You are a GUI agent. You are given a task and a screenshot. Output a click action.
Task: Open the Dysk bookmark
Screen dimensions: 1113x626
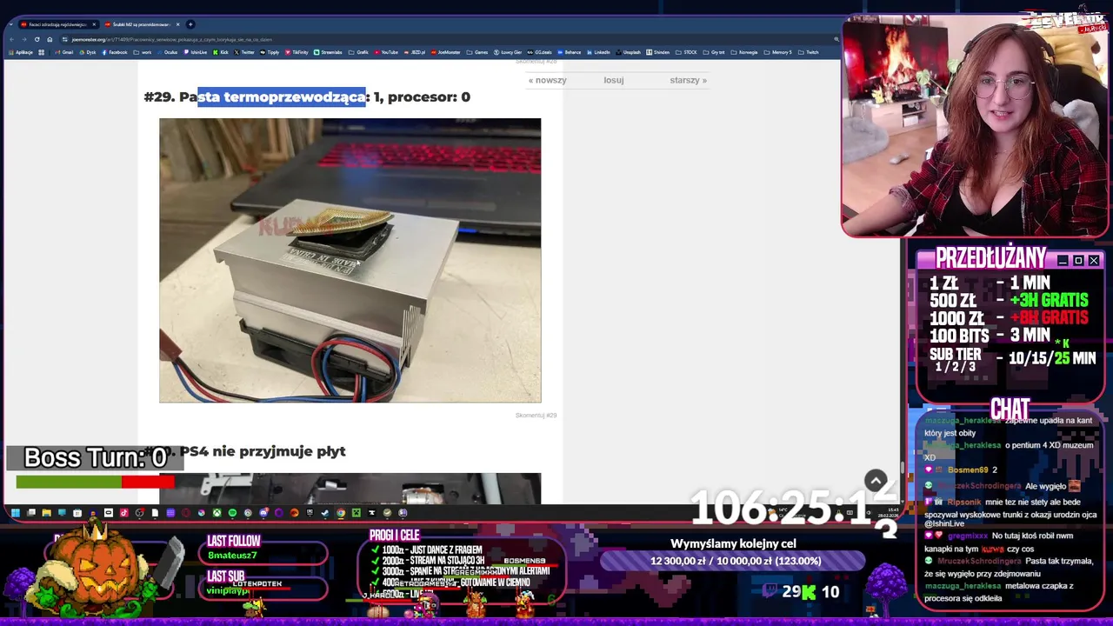(88, 52)
